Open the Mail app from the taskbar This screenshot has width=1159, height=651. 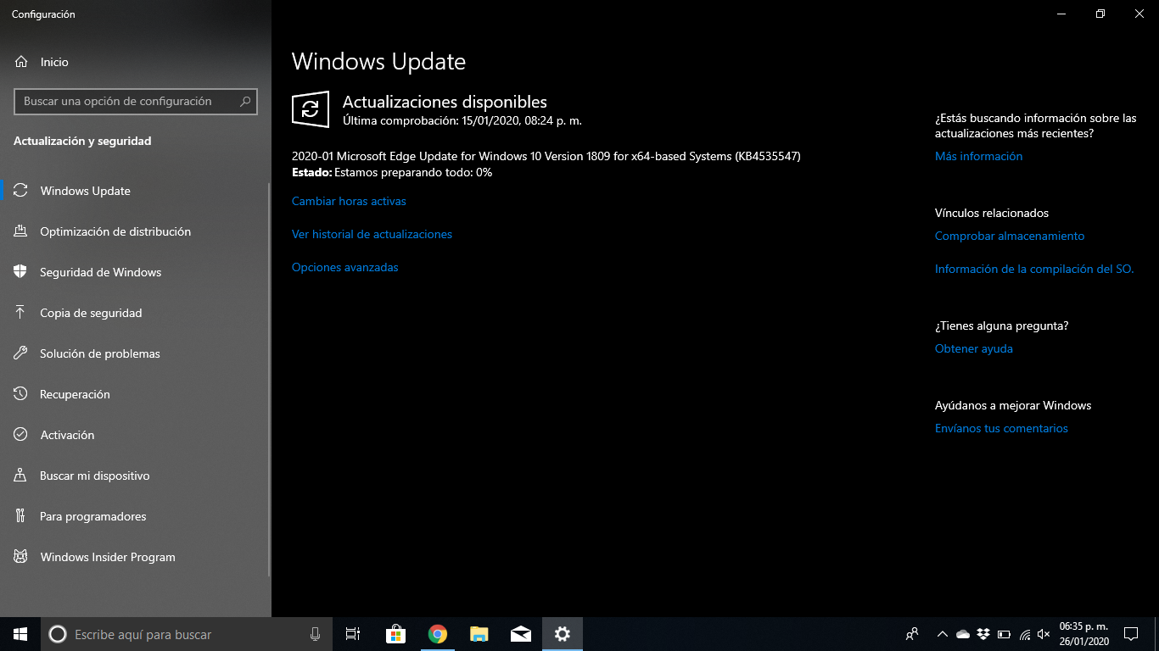pos(521,634)
